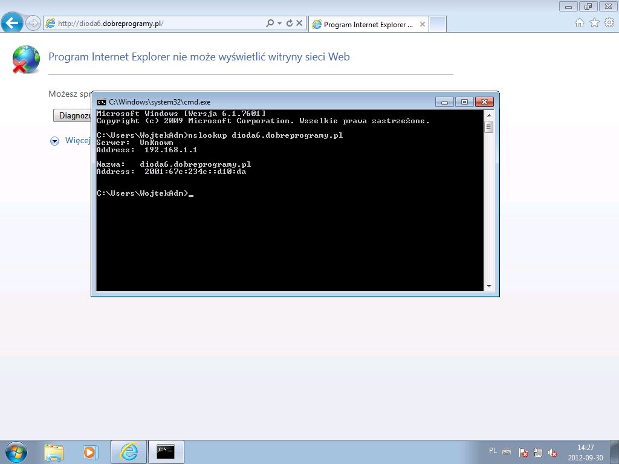
Task: Close the 'Program Internet Explorer' tab
Action: coord(423,24)
